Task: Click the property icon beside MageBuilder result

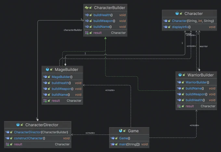Action: (45, 101)
